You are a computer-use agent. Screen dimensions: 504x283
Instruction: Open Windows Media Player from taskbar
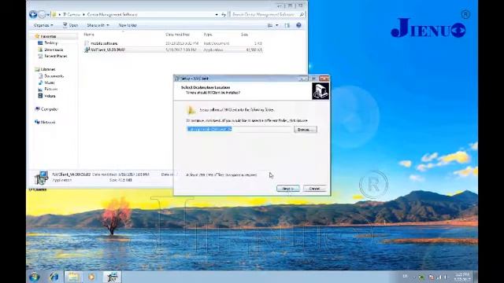pos(91,277)
